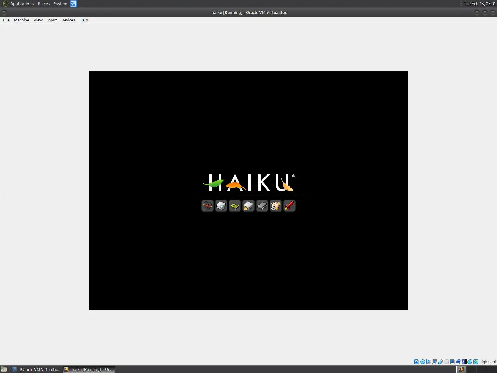The width and height of the screenshot is (497, 373).
Task: Open the System menu in top panel
Action: (x=61, y=4)
